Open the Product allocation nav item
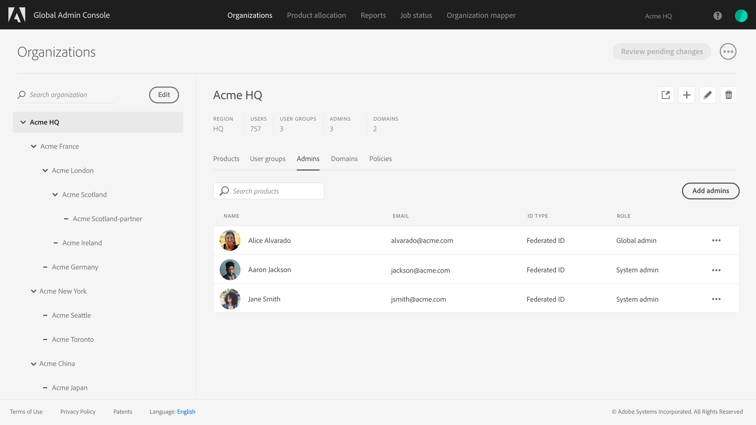Viewport: 756px width, 425px height. pos(316,15)
